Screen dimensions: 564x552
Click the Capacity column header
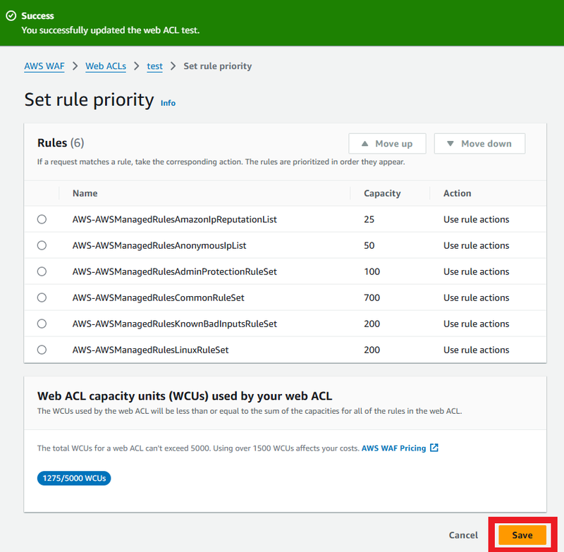point(382,193)
